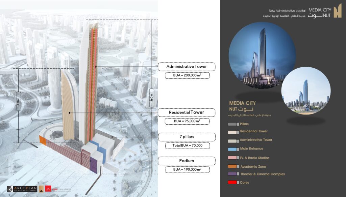This screenshot has height=197, width=346.
Task: Click the ARCHPLAN architects logo
Action: coord(22,189)
